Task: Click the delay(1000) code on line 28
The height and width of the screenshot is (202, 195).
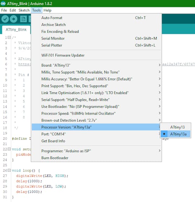Action: 29,181
